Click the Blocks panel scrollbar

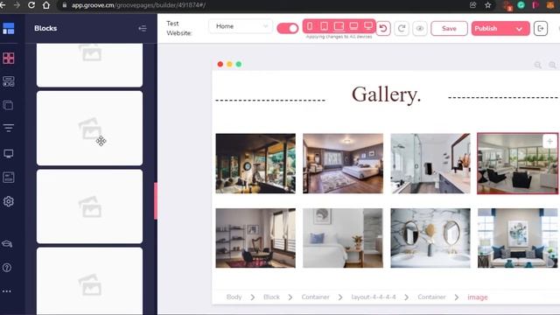pos(156,201)
